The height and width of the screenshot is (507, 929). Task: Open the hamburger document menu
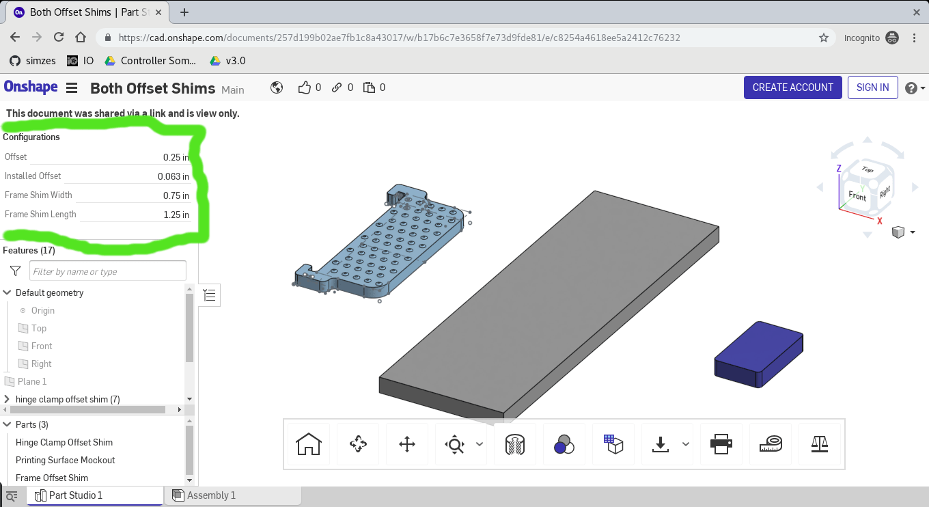(x=72, y=88)
